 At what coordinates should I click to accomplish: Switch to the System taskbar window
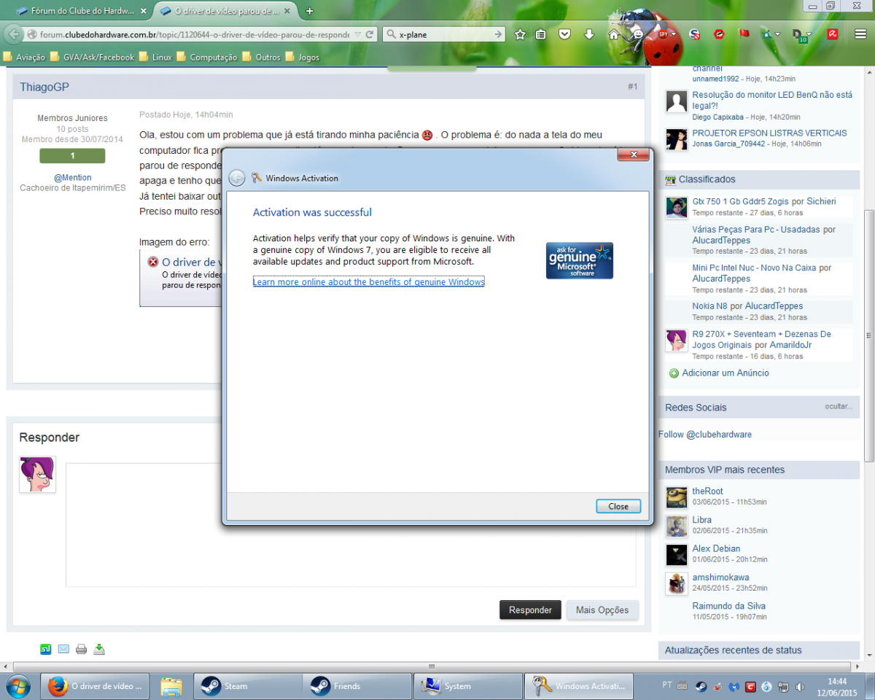(x=467, y=686)
